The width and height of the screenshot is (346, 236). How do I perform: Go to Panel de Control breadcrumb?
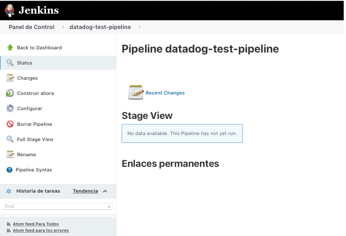pos(31,27)
